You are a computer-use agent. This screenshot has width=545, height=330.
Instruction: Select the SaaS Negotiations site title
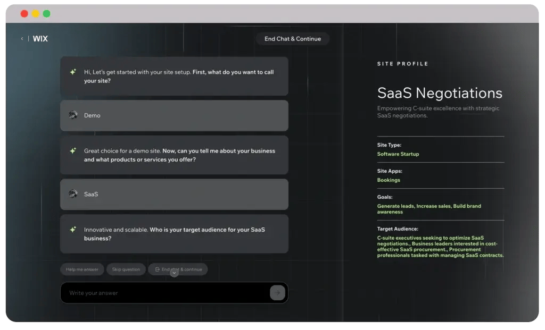tap(440, 93)
